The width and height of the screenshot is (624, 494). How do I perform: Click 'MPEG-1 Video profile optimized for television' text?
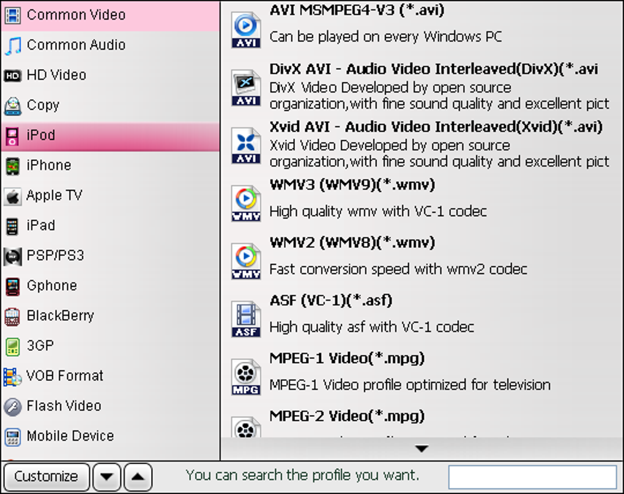tap(410, 385)
